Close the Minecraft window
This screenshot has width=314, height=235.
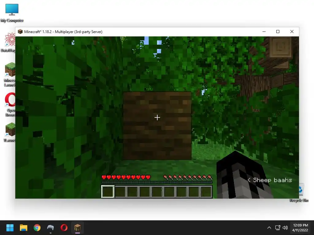292,32
